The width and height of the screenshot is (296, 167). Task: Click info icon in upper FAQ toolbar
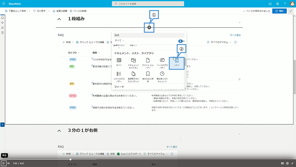235,42
